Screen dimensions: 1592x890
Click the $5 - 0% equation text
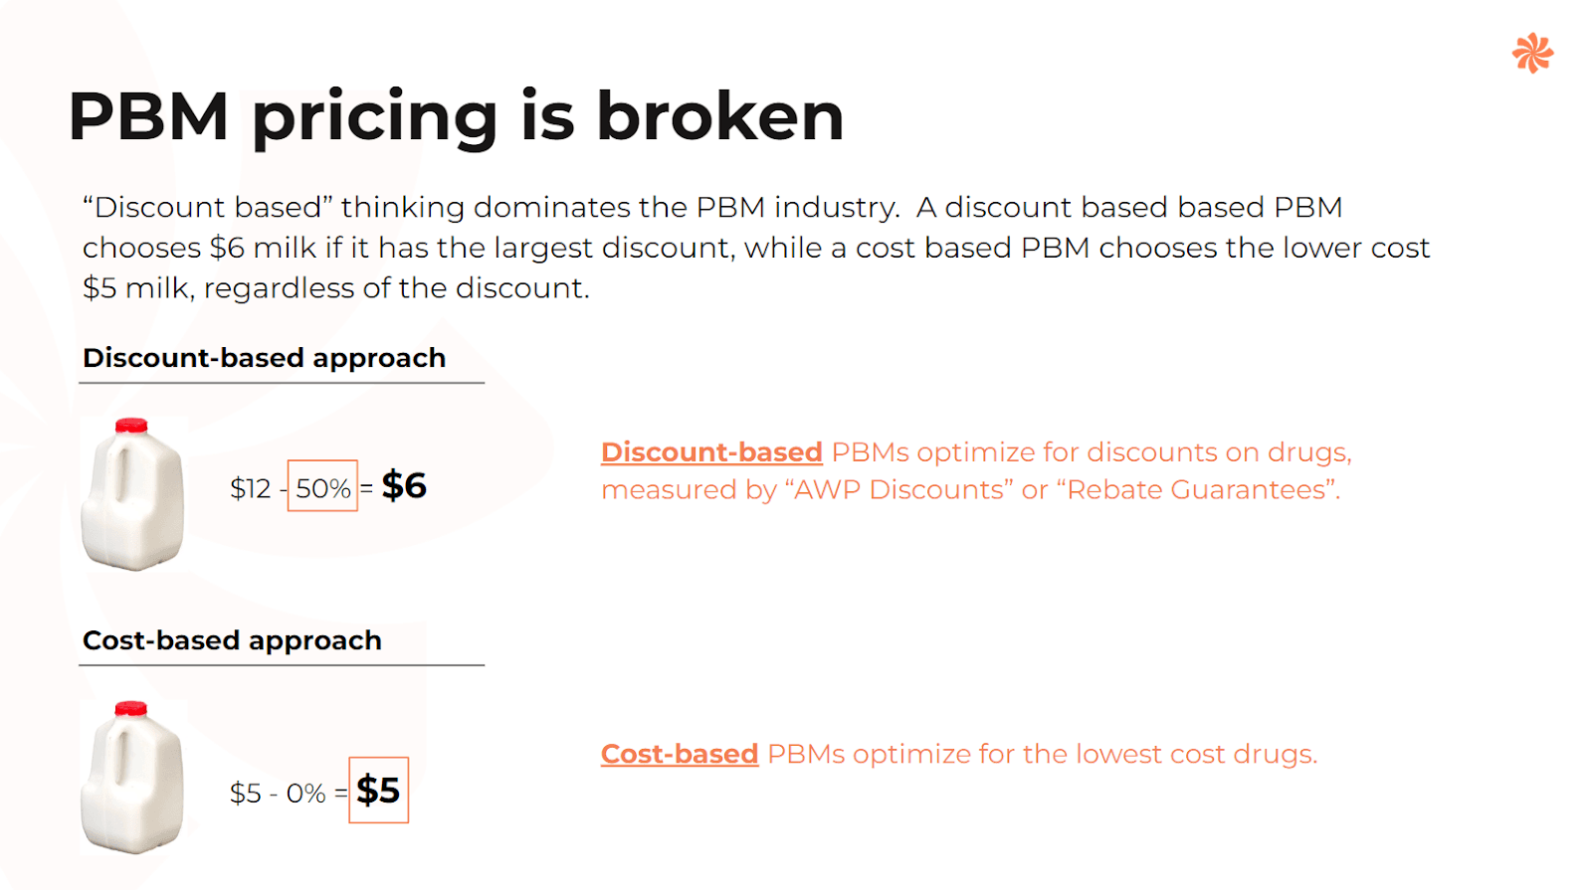click(x=278, y=794)
